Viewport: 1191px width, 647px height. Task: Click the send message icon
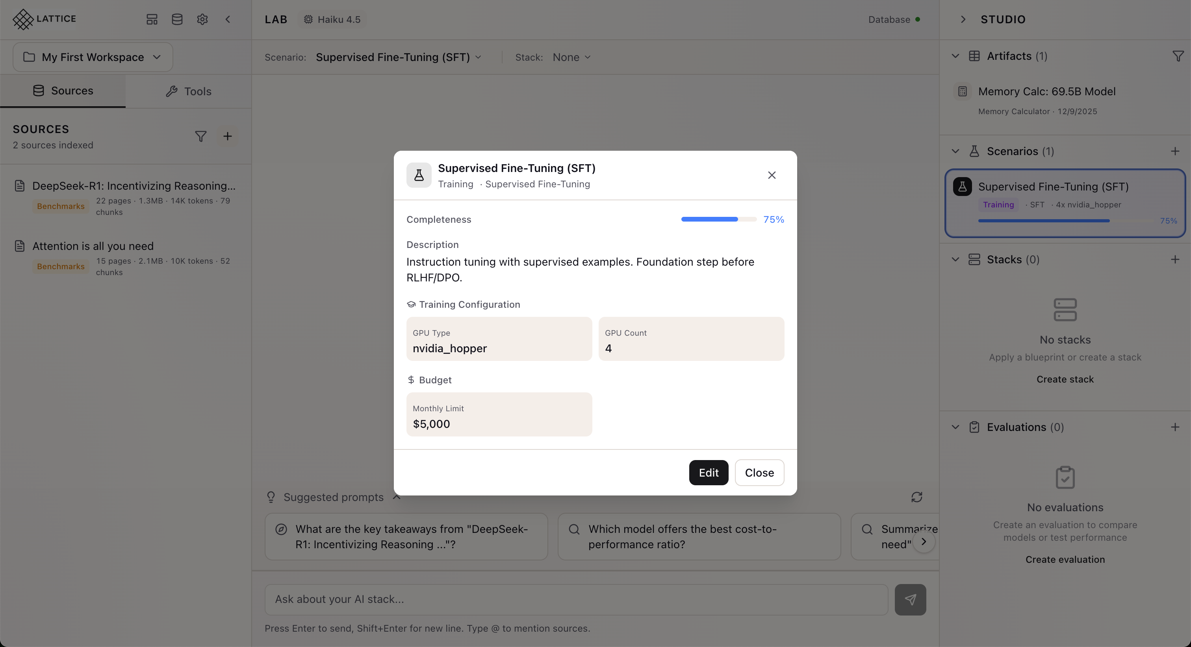click(910, 599)
